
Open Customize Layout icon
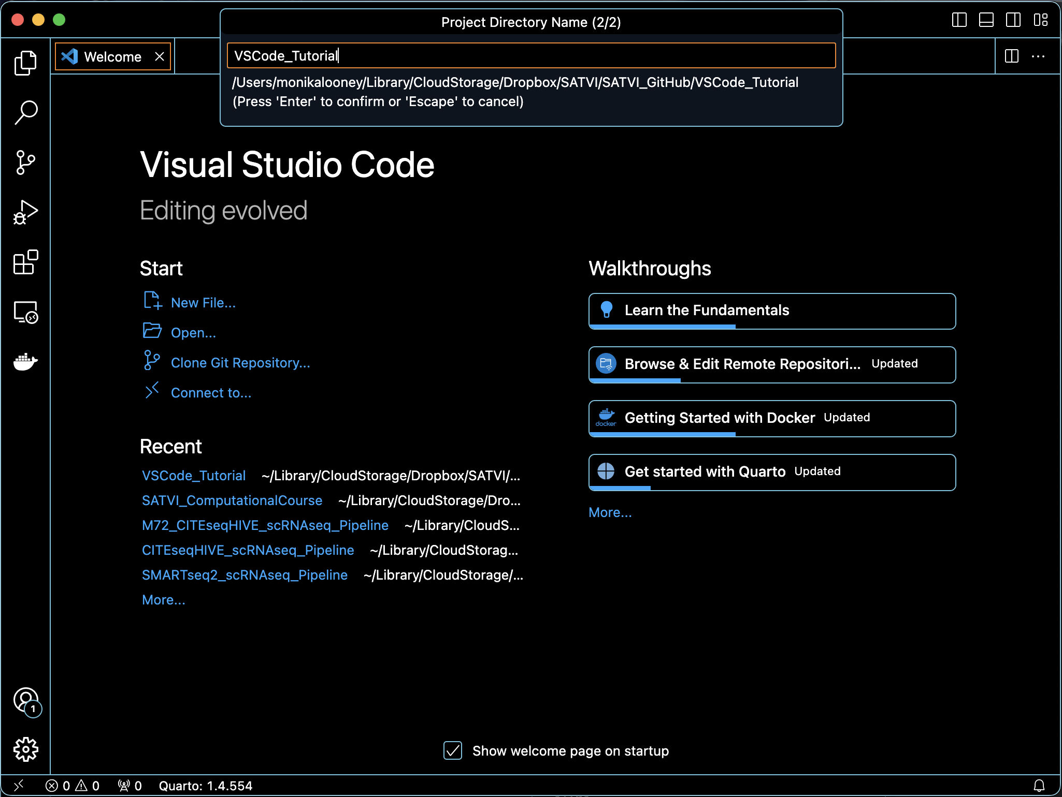(1040, 20)
